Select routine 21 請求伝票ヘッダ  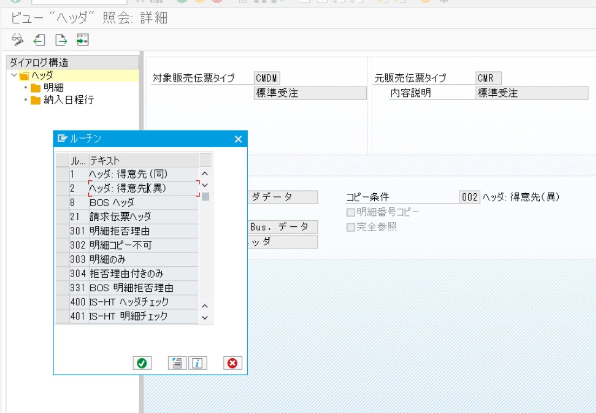(x=120, y=217)
